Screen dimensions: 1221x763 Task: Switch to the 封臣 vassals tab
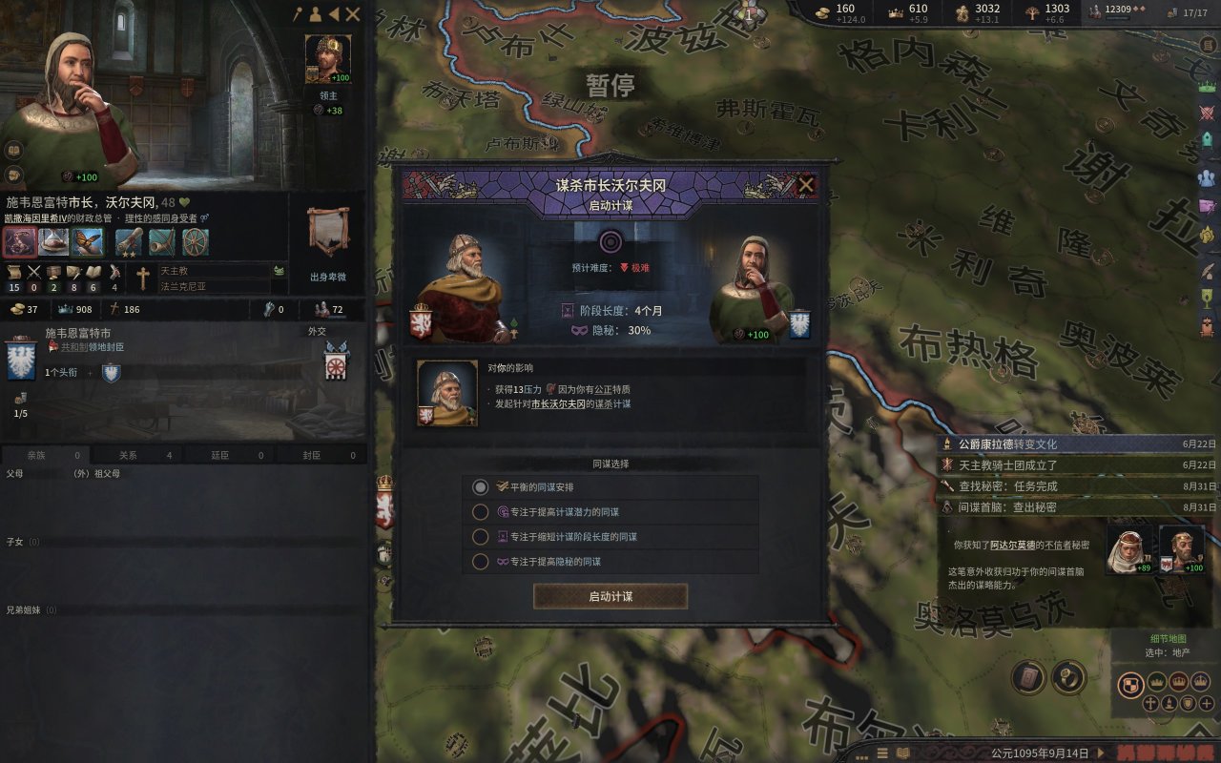[x=321, y=455]
